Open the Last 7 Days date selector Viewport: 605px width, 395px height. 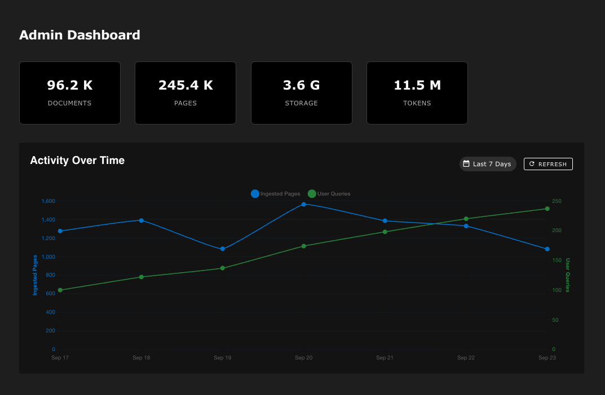[488, 164]
